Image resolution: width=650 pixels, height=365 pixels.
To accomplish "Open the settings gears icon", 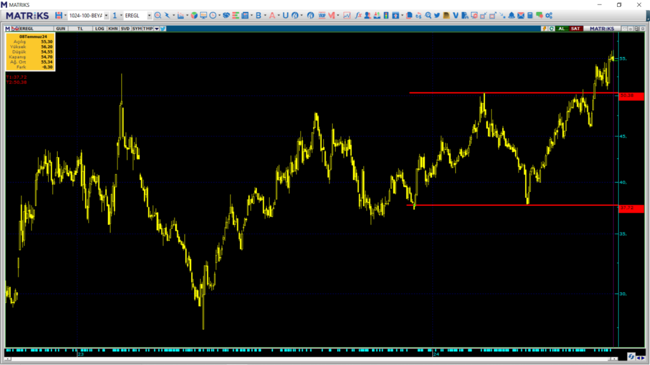I will pyautogui.click(x=548, y=15).
